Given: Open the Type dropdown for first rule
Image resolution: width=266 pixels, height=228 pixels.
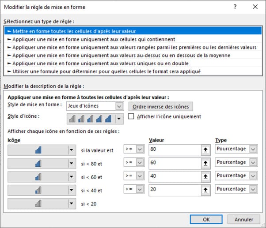Looking at the screenshot, I should click(253, 149).
